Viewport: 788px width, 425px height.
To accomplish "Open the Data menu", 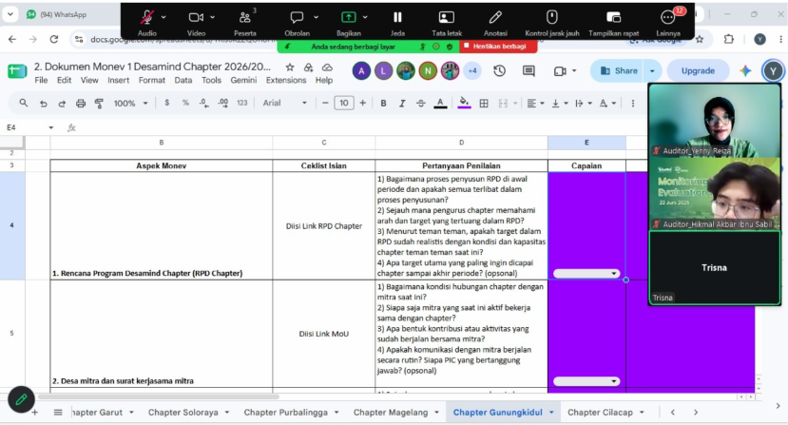I will pos(183,80).
